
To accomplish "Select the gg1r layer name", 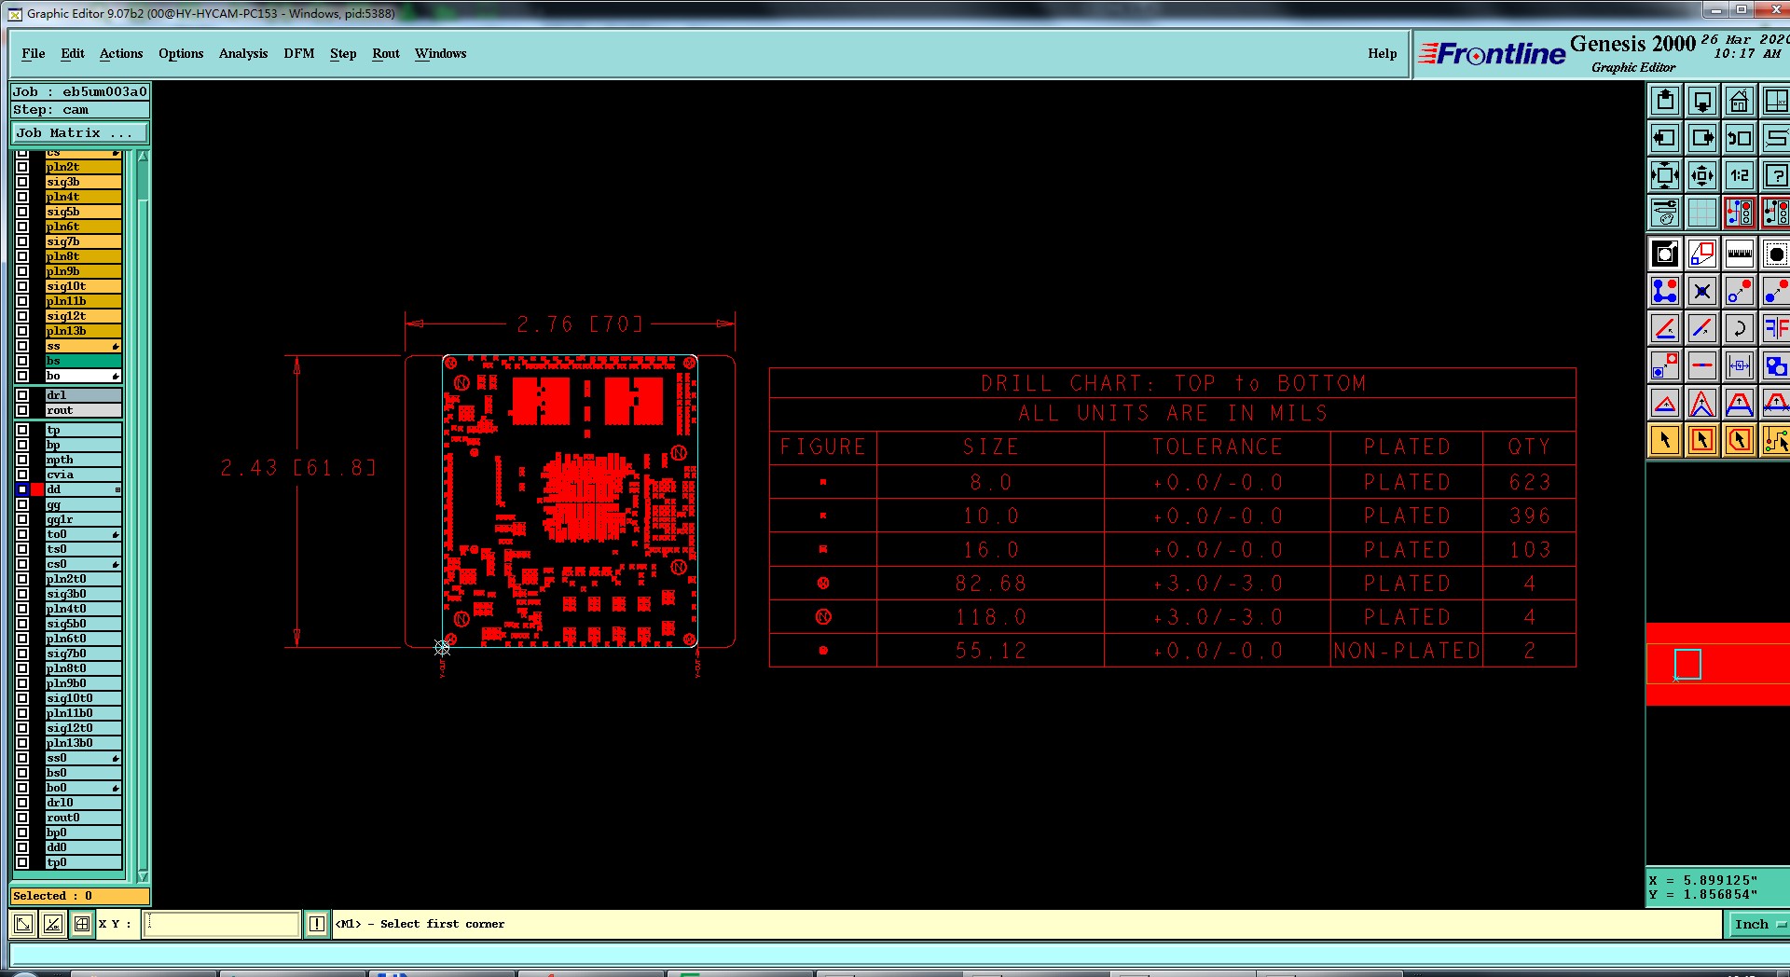I will tap(83, 519).
